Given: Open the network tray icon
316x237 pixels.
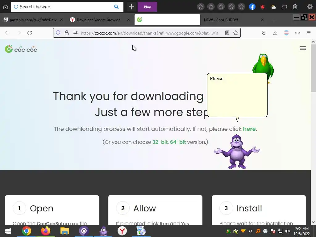Looking at the screenshot, I should coord(280,231).
